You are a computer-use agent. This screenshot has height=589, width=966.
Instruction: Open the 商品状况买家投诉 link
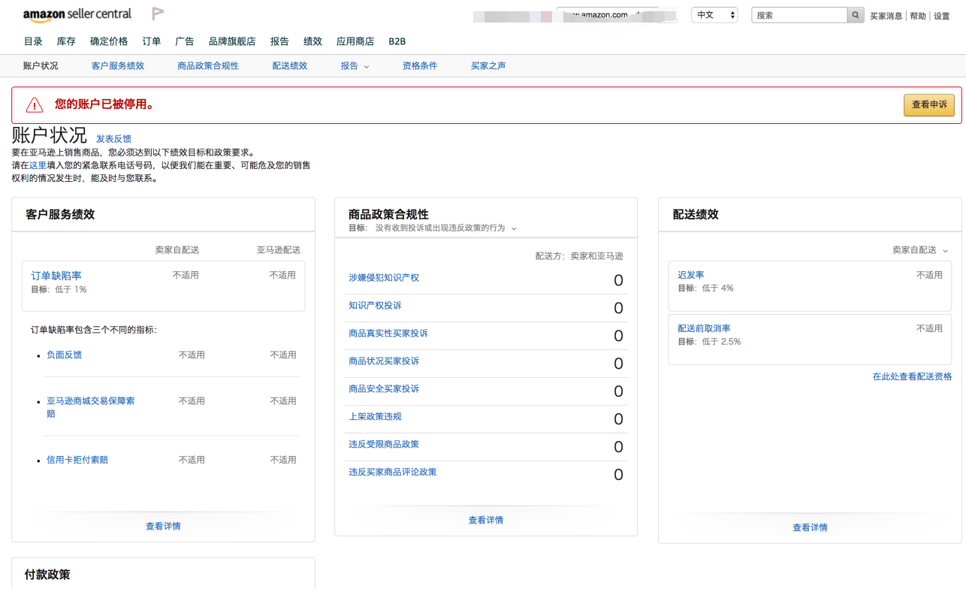coord(384,361)
